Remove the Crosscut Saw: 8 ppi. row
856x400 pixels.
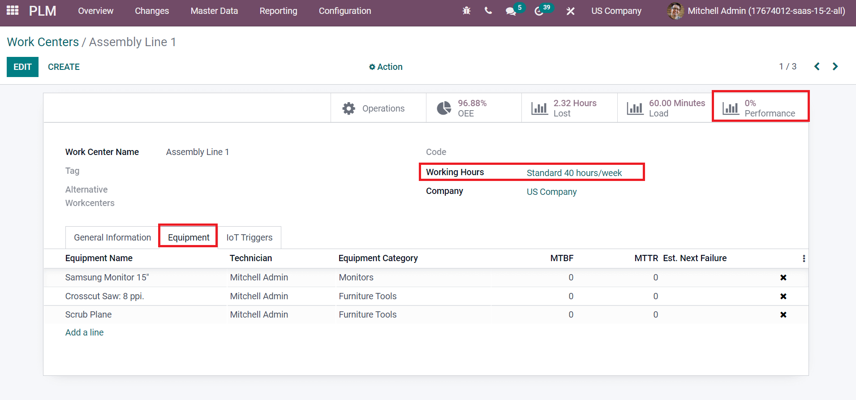pyautogui.click(x=783, y=296)
